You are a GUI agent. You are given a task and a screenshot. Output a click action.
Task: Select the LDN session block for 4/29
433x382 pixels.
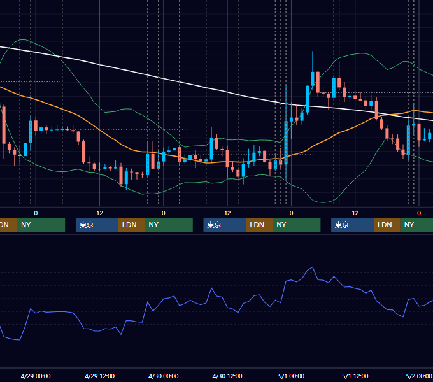pyautogui.click(x=131, y=225)
